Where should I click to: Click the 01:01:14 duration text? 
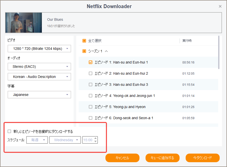tap(188, 96)
